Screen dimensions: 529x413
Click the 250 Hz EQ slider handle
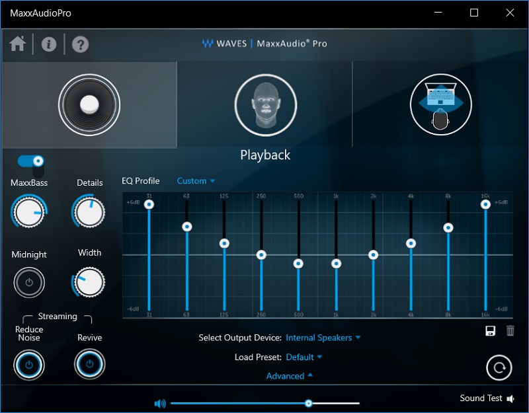[261, 255]
